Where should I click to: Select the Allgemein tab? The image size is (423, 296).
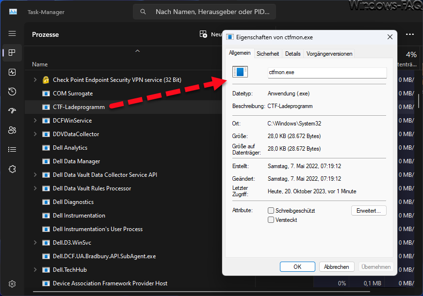240,53
